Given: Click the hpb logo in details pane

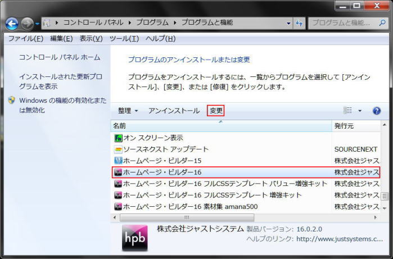Looking at the screenshot, I should [x=135, y=238].
